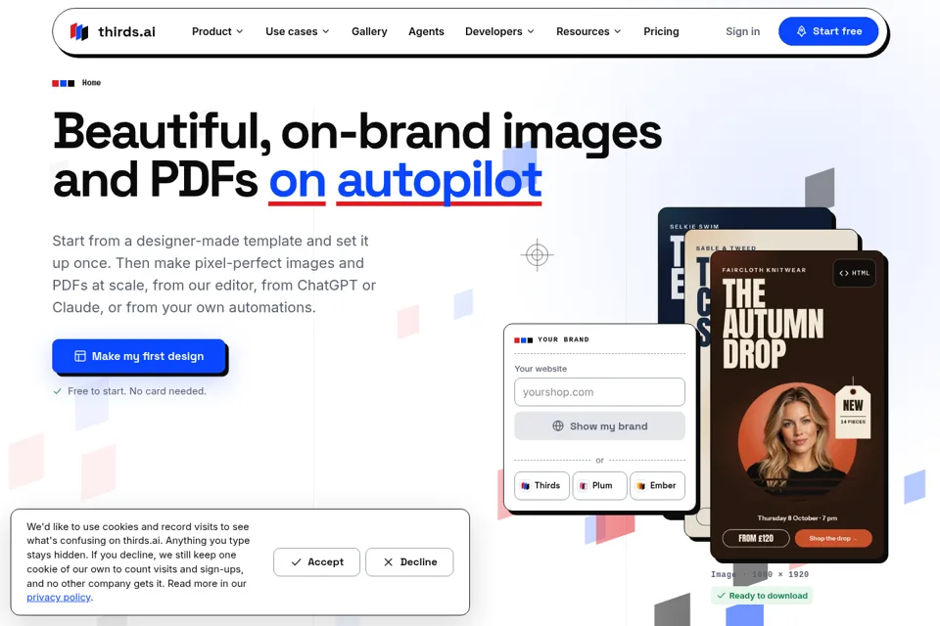Click the checkmark icon in Accept button
940x626 pixels.
pyautogui.click(x=296, y=561)
